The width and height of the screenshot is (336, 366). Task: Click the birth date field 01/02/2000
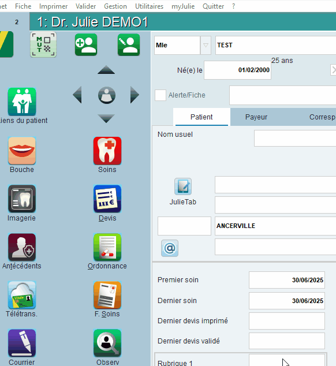[237, 70]
